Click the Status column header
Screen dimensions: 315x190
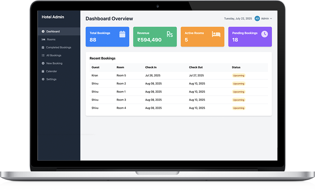[236, 67]
